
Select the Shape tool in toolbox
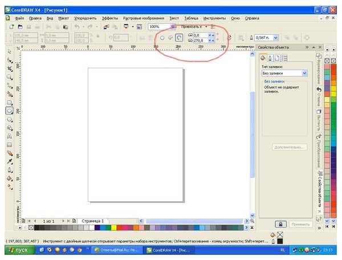click(x=9, y=60)
